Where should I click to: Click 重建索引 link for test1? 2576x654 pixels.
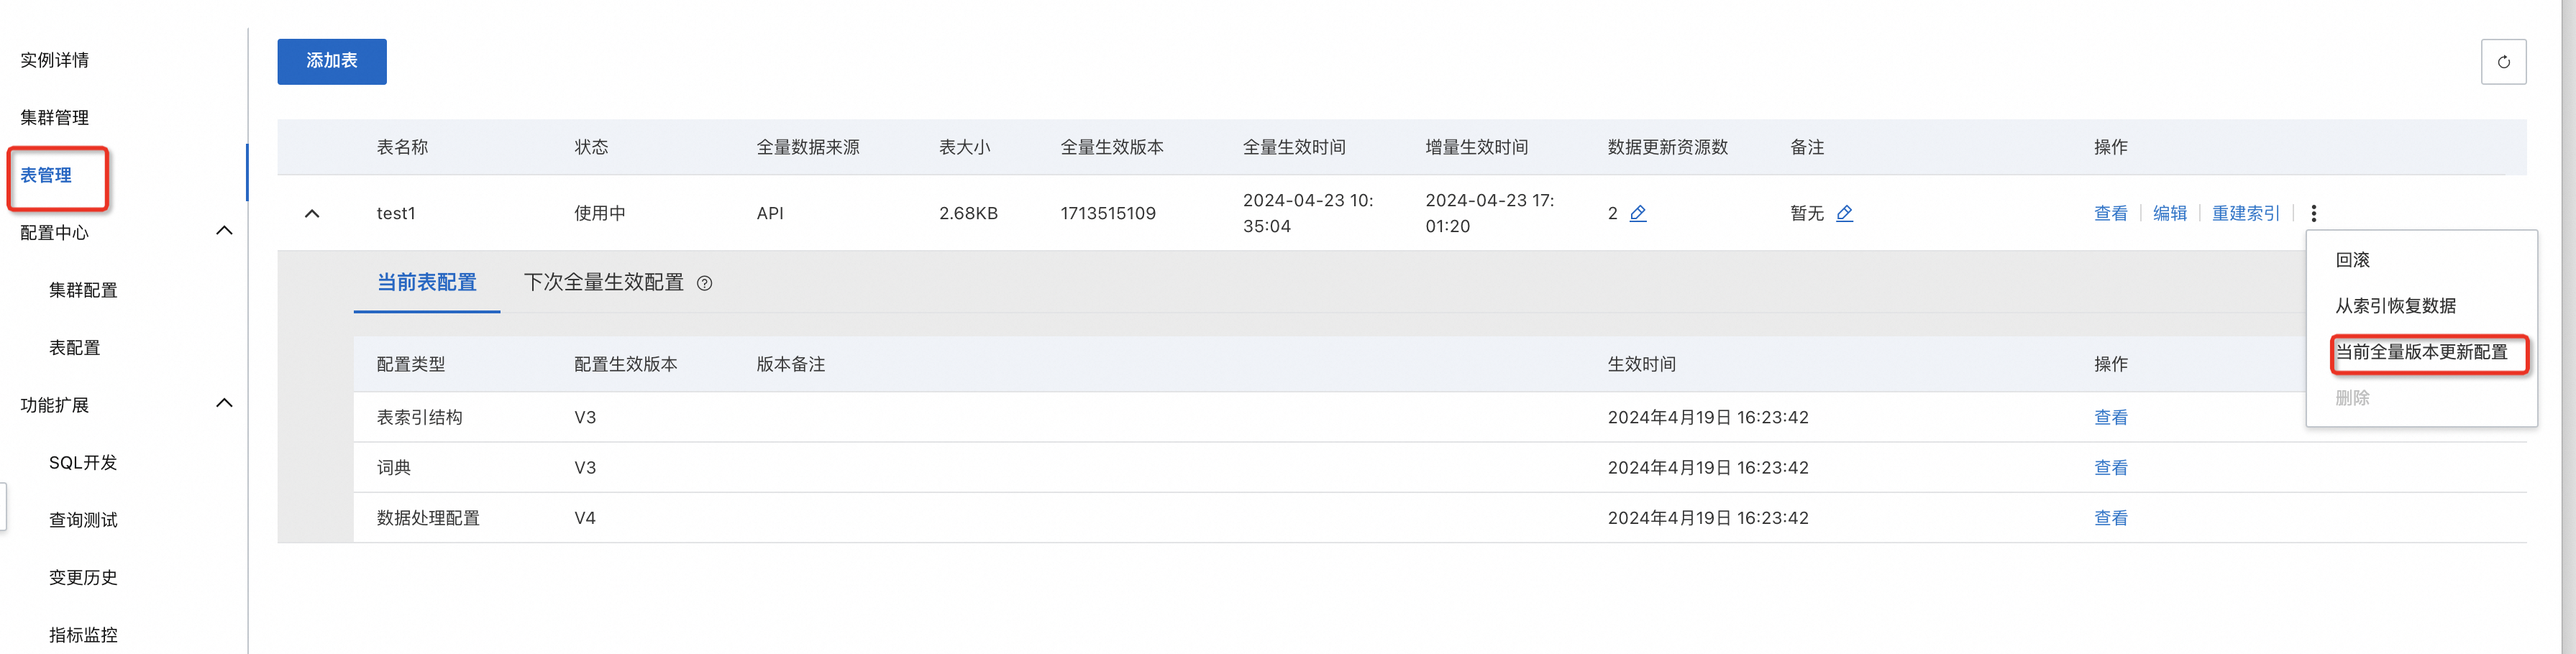click(2245, 213)
